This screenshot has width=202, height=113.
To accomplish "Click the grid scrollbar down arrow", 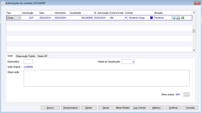I will [x=194, y=50].
